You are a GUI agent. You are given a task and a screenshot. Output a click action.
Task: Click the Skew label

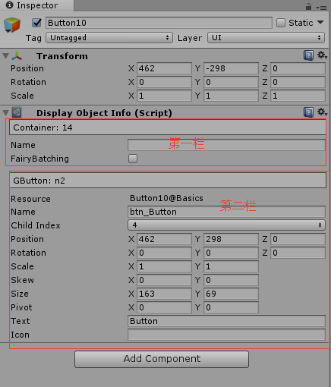point(22,280)
